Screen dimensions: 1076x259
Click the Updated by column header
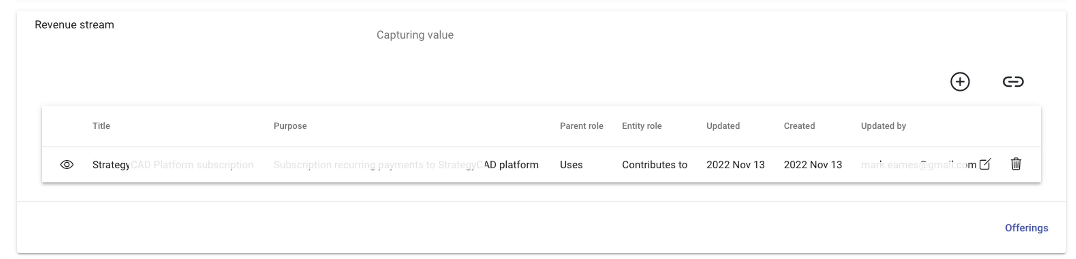tap(883, 126)
